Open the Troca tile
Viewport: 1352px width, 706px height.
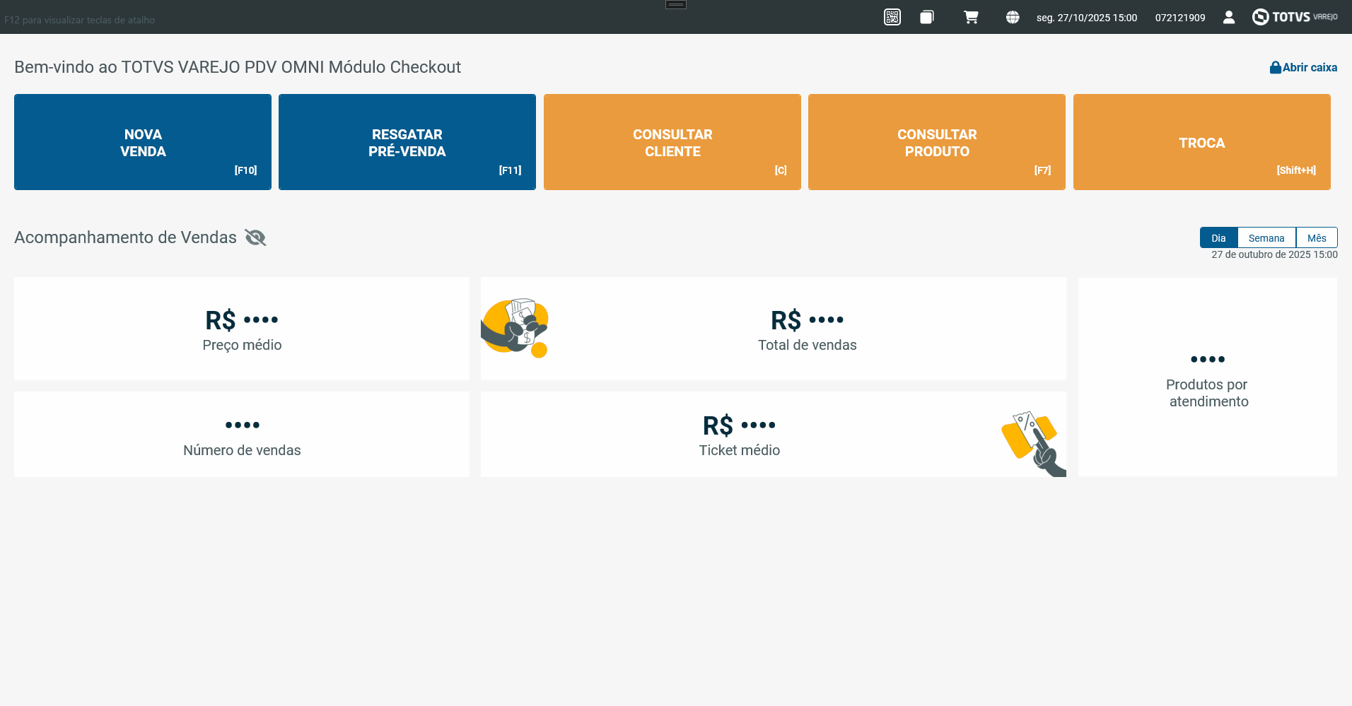tap(1202, 142)
